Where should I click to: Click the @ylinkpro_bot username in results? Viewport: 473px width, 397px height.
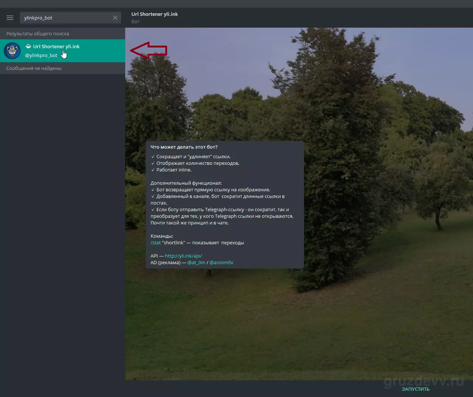tap(41, 55)
